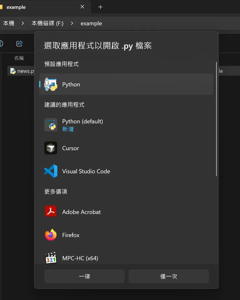Click the share icon in Explorer toolbar

point(19,44)
